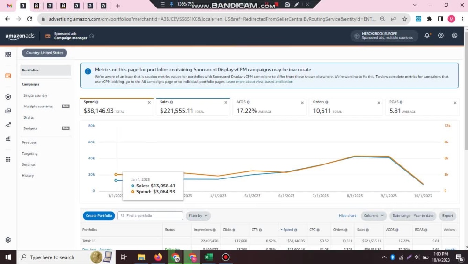Click the Impressions column info icon
Screen dimensions: 468x264
pyautogui.click(x=214, y=230)
